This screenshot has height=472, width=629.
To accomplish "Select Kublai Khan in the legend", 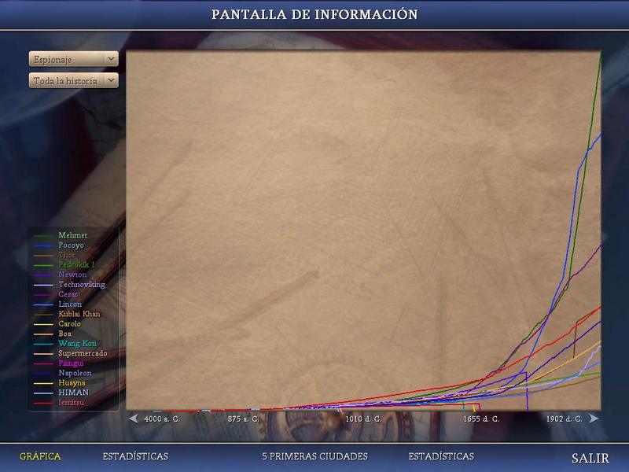I will coord(79,314).
